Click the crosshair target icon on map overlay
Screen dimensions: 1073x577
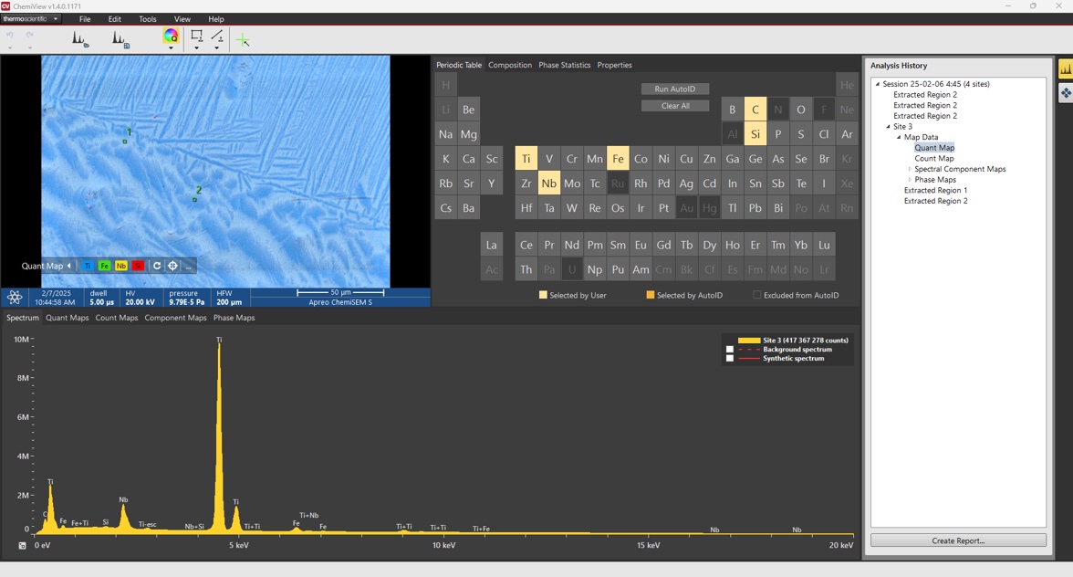click(172, 266)
